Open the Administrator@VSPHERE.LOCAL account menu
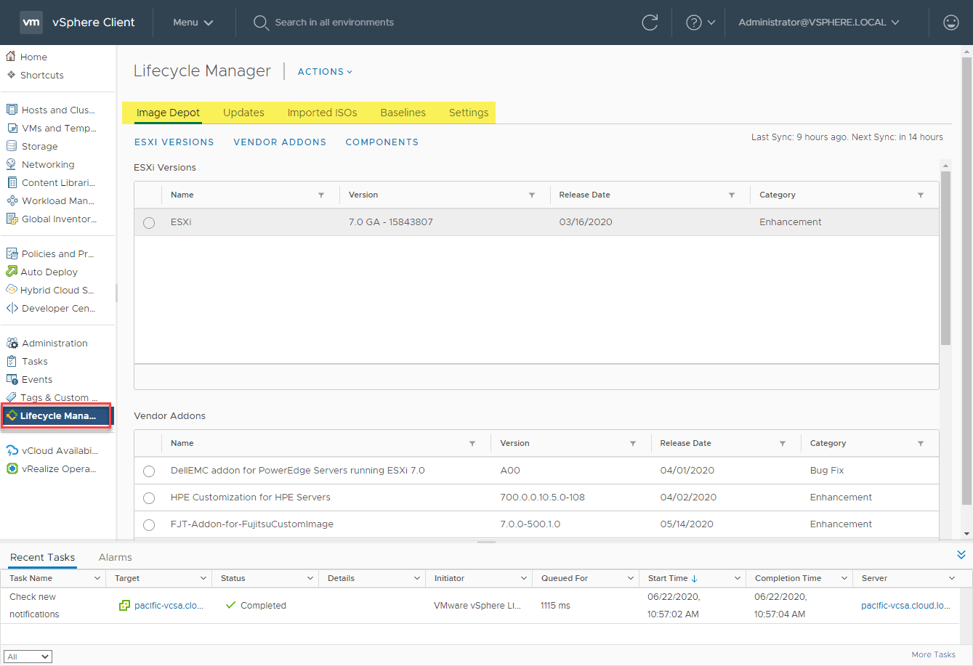The width and height of the screenshot is (973, 666). [814, 22]
